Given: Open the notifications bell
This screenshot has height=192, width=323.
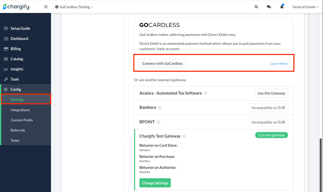Looking at the screenshot, I should pos(282,7).
